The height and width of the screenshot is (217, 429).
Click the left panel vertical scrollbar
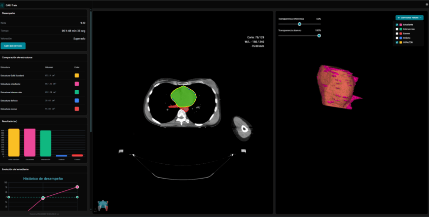click(x=91, y=74)
